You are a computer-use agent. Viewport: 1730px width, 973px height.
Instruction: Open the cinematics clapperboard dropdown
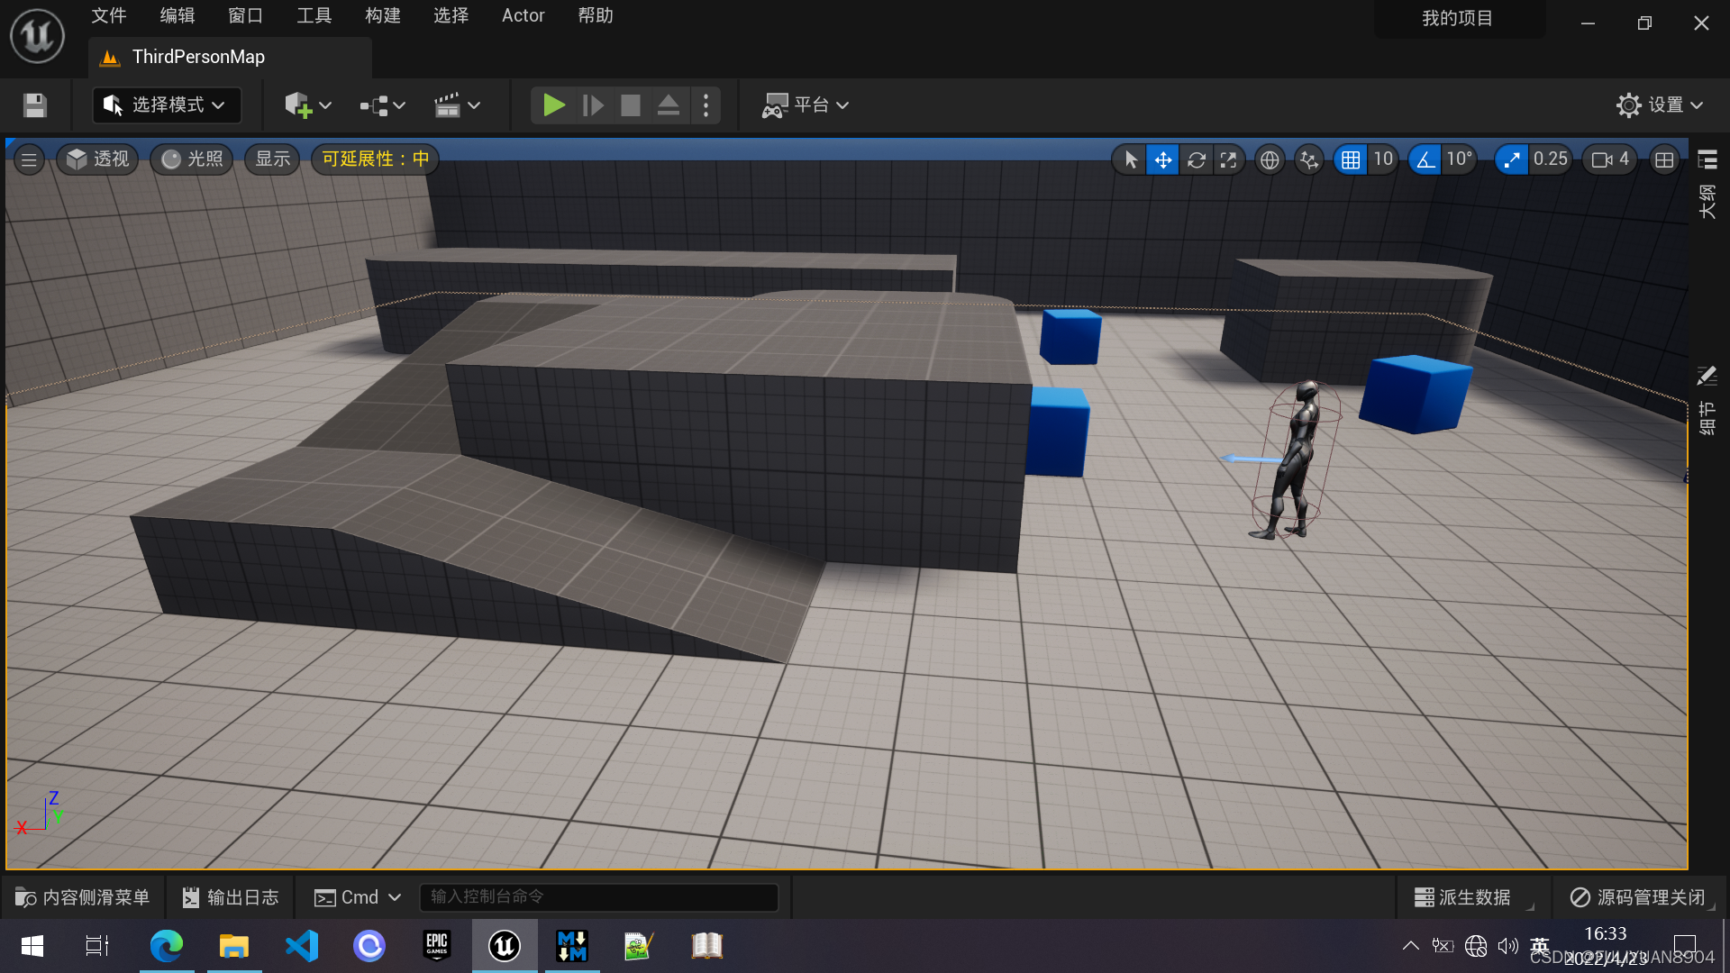pyautogui.click(x=457, y=105)
